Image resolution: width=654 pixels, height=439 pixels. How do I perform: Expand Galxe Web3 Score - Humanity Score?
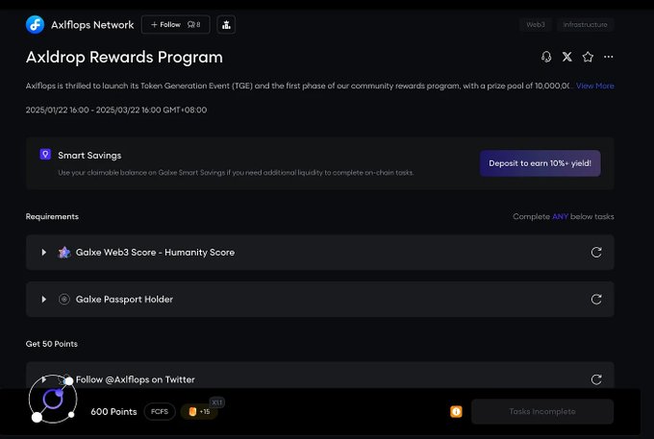pos(44,252)
